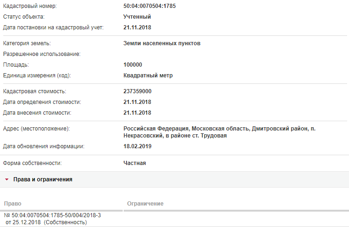Click the information update date 18.02.2019
This screenshot has height=227, width=349.
click(137, 146)
